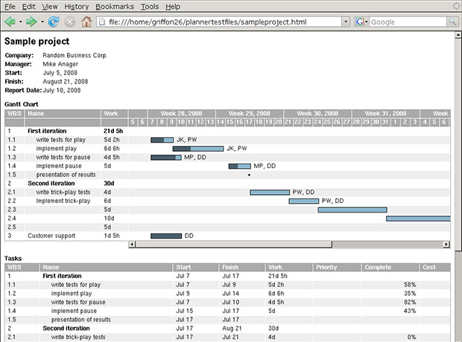Open the Edit menu
This screenshot has width=462, height=342.
point(28,7)
